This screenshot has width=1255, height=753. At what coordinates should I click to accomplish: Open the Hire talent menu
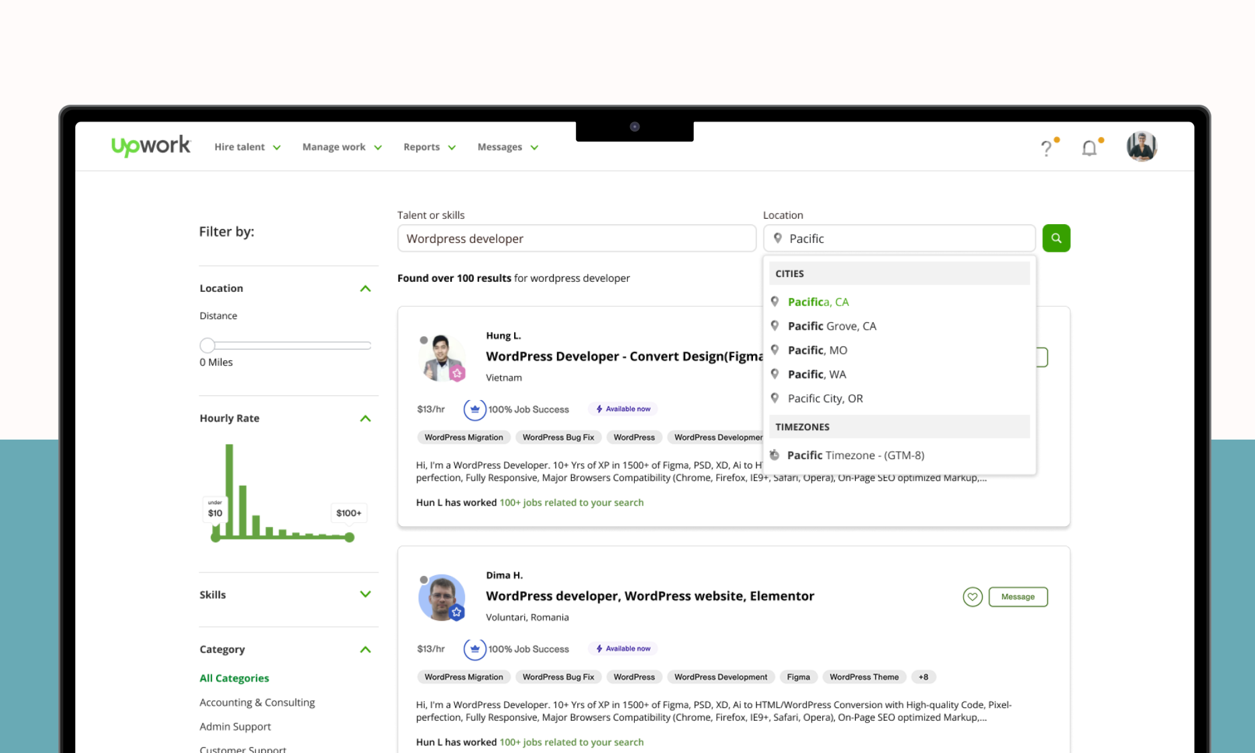(247, 147)
